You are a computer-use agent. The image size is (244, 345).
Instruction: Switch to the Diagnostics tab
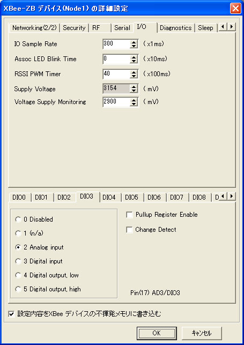tap(176, 28)
